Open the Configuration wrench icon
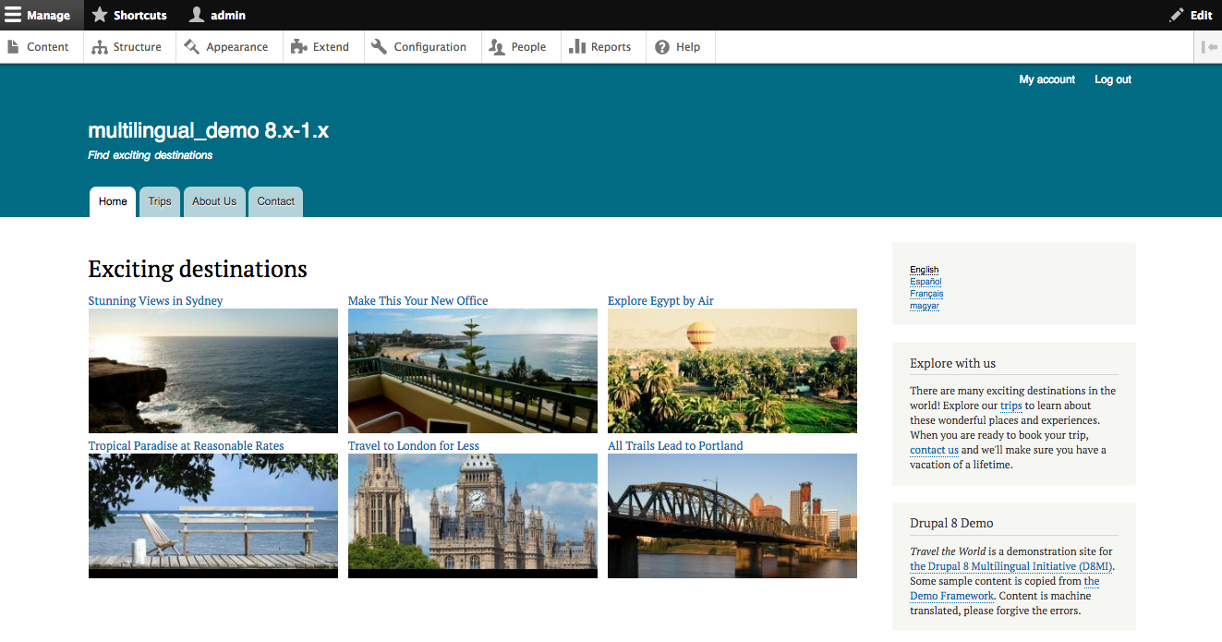This screenshot has width=1222, height=642. tap(380, 47)
